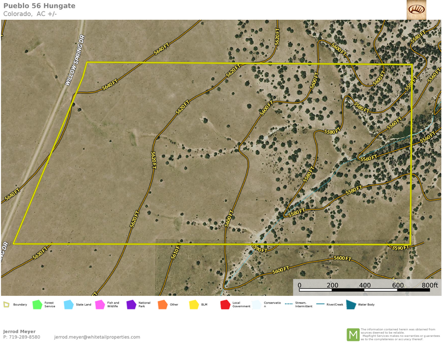Click the green Forest Service legend swatch
The image size is (443, 343).
[37, 304]
